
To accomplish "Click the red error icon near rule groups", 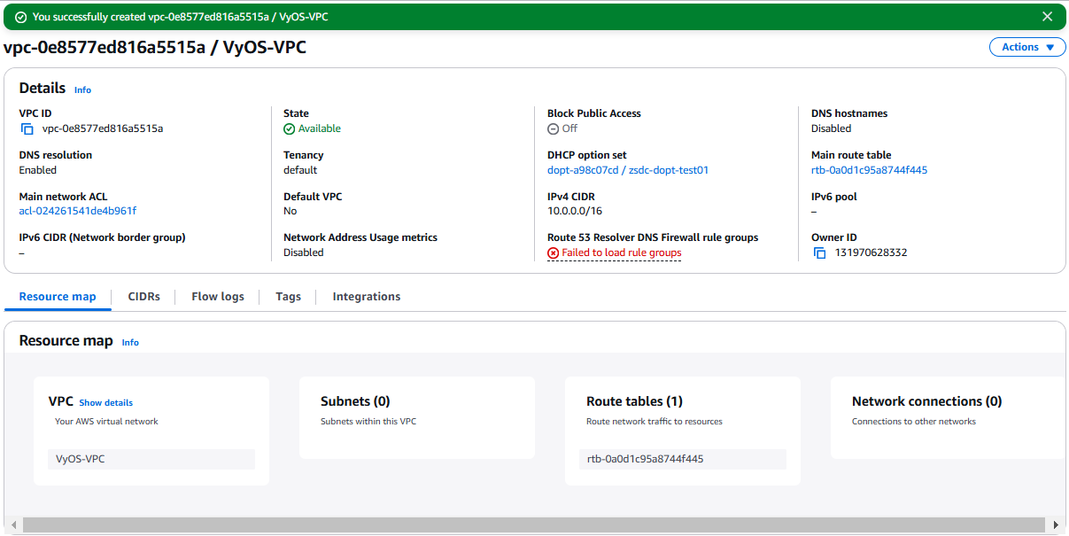I will [x=554, y=253].
